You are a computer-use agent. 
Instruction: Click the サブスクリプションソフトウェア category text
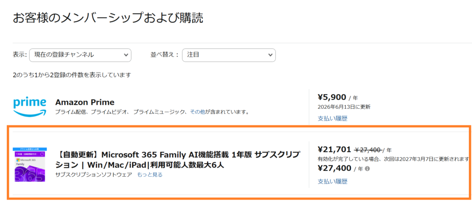94,175
